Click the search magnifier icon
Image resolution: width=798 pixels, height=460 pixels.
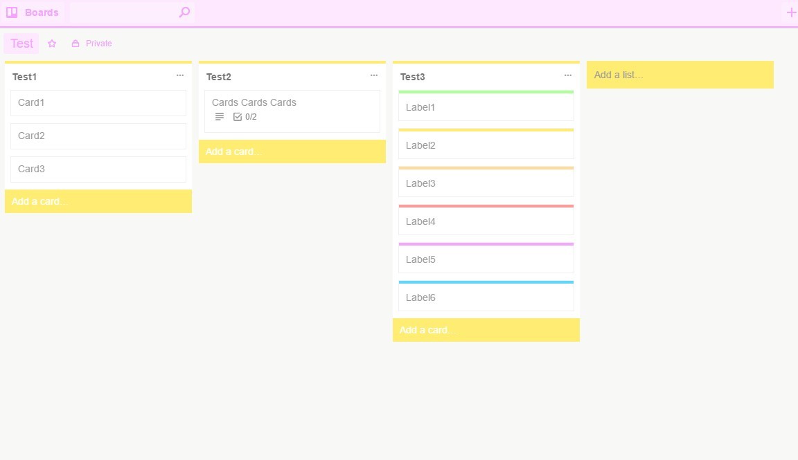pyautogui.click(x=184, y=12)
